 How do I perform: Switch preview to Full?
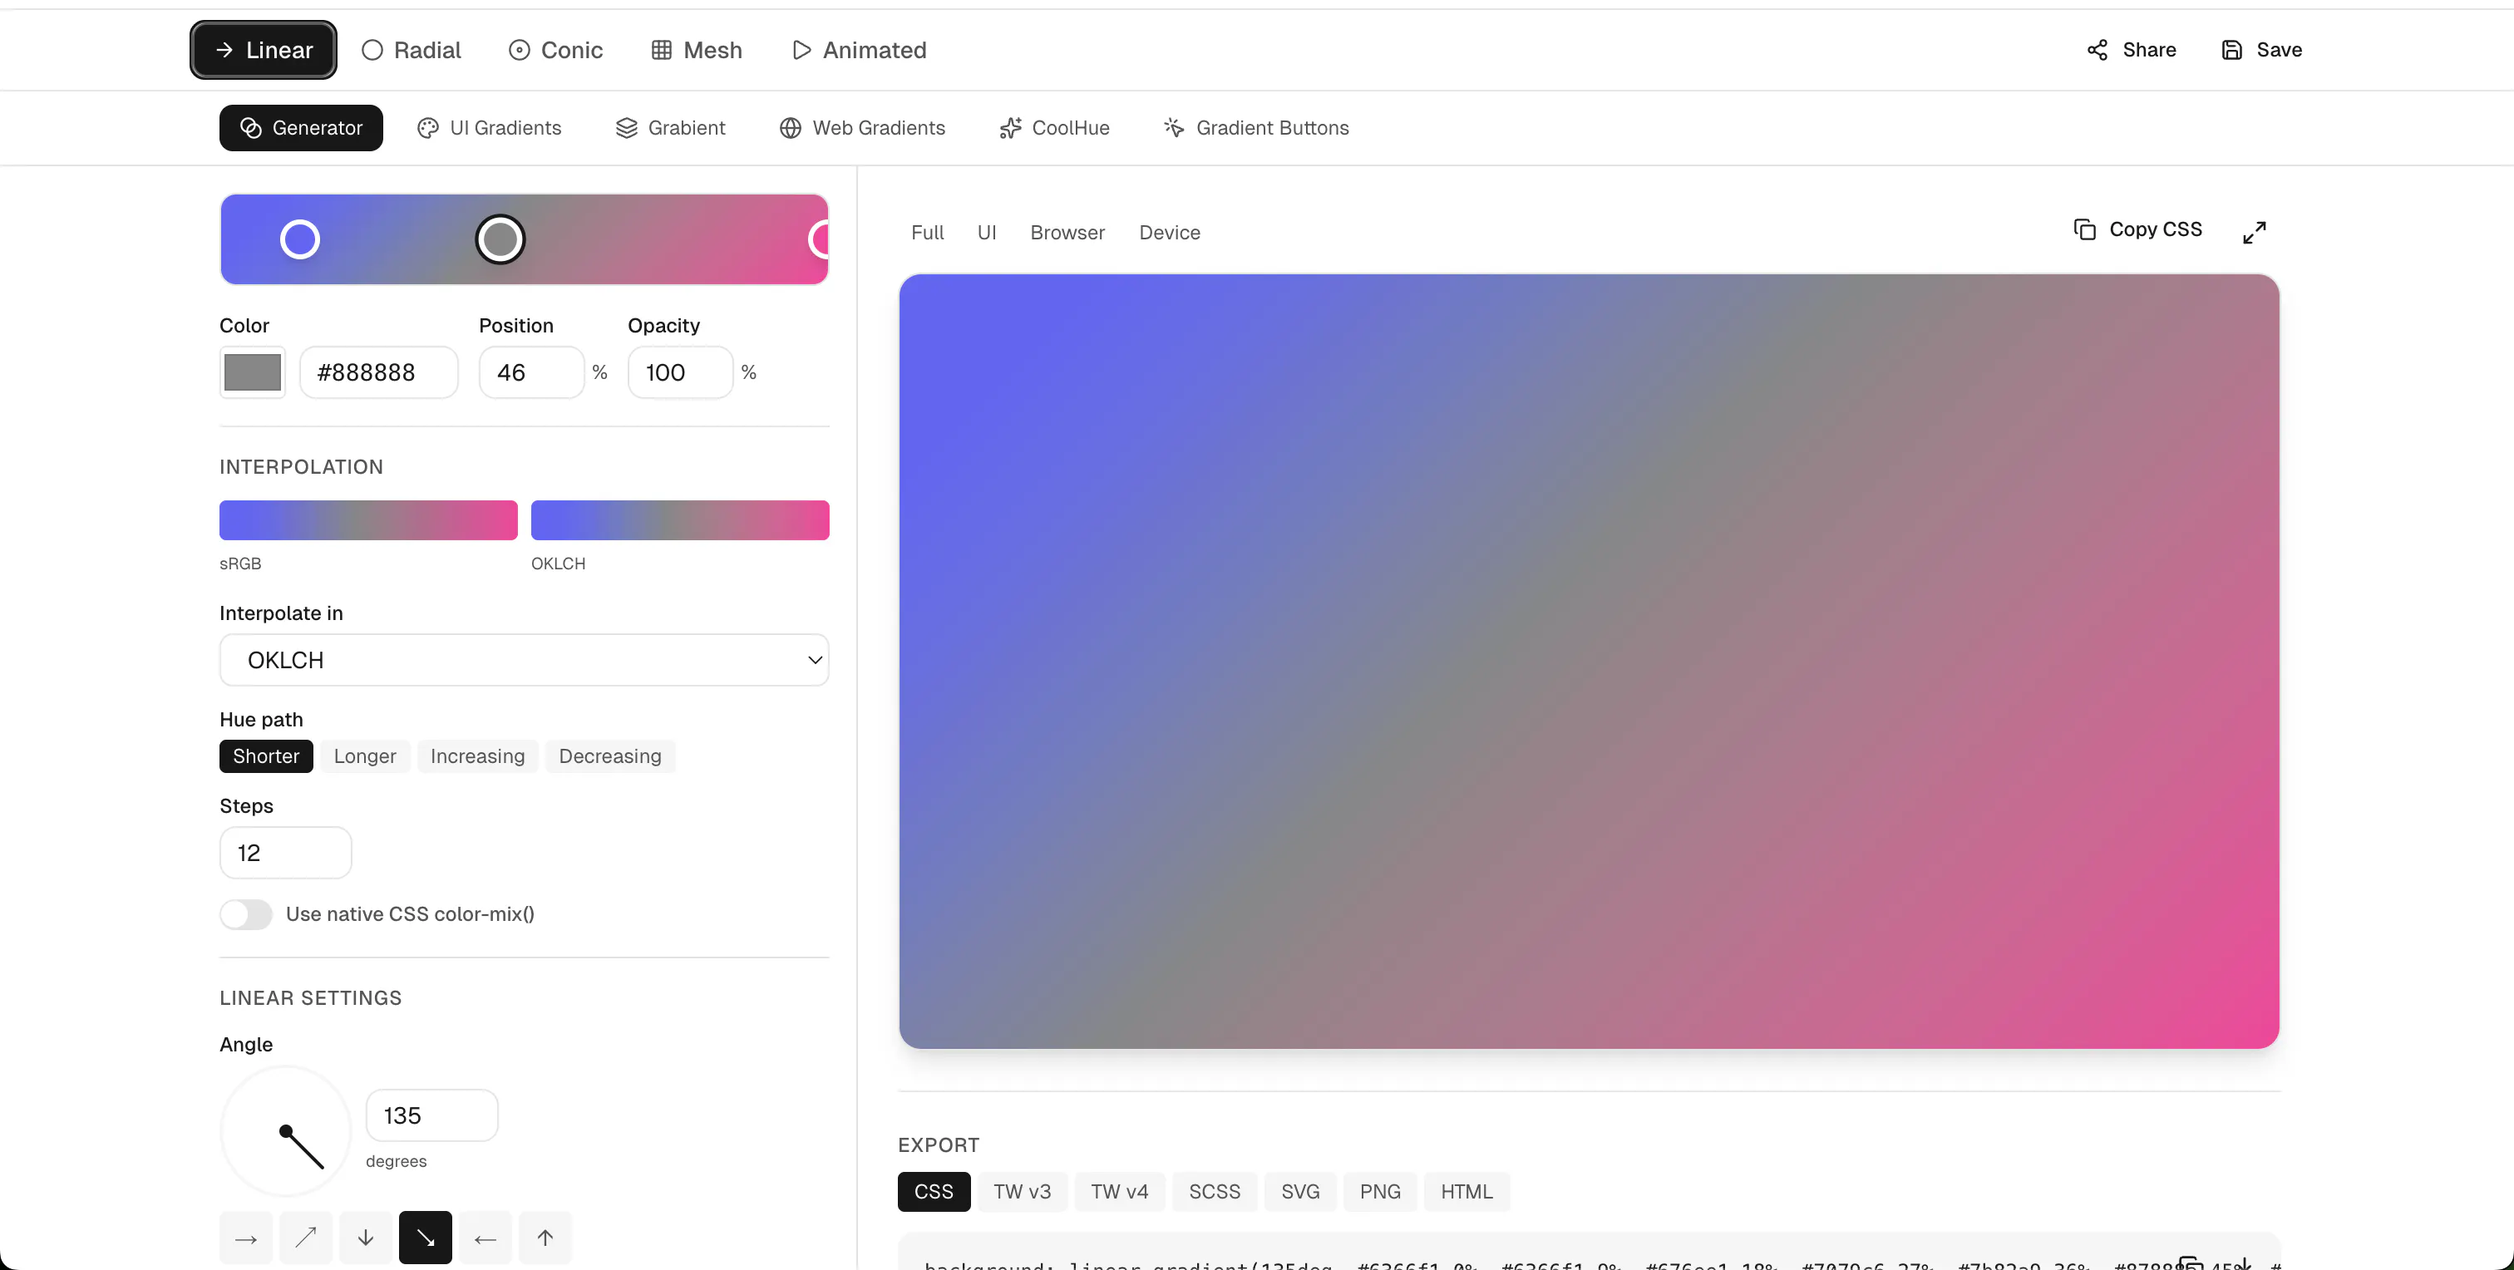pos(927,232)
